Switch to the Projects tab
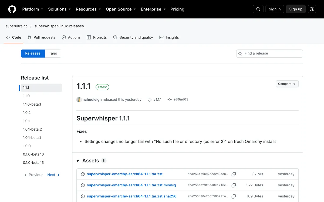 [x=97, y=37]
